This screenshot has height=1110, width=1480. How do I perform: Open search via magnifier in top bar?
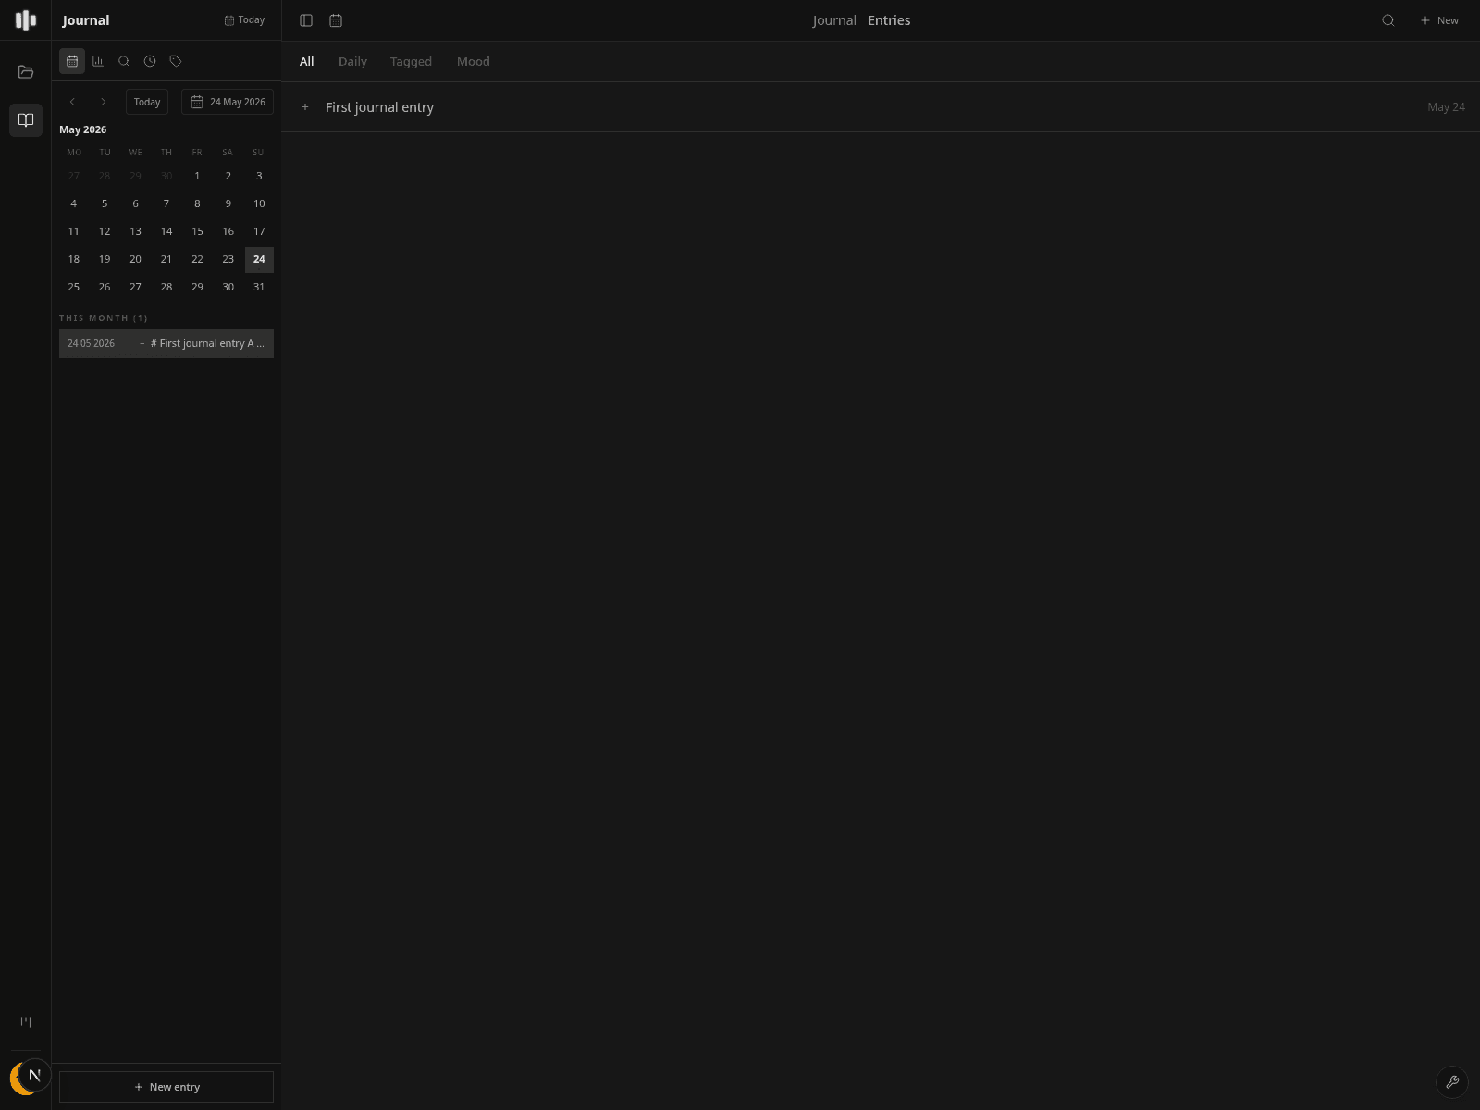[1388, 20]
